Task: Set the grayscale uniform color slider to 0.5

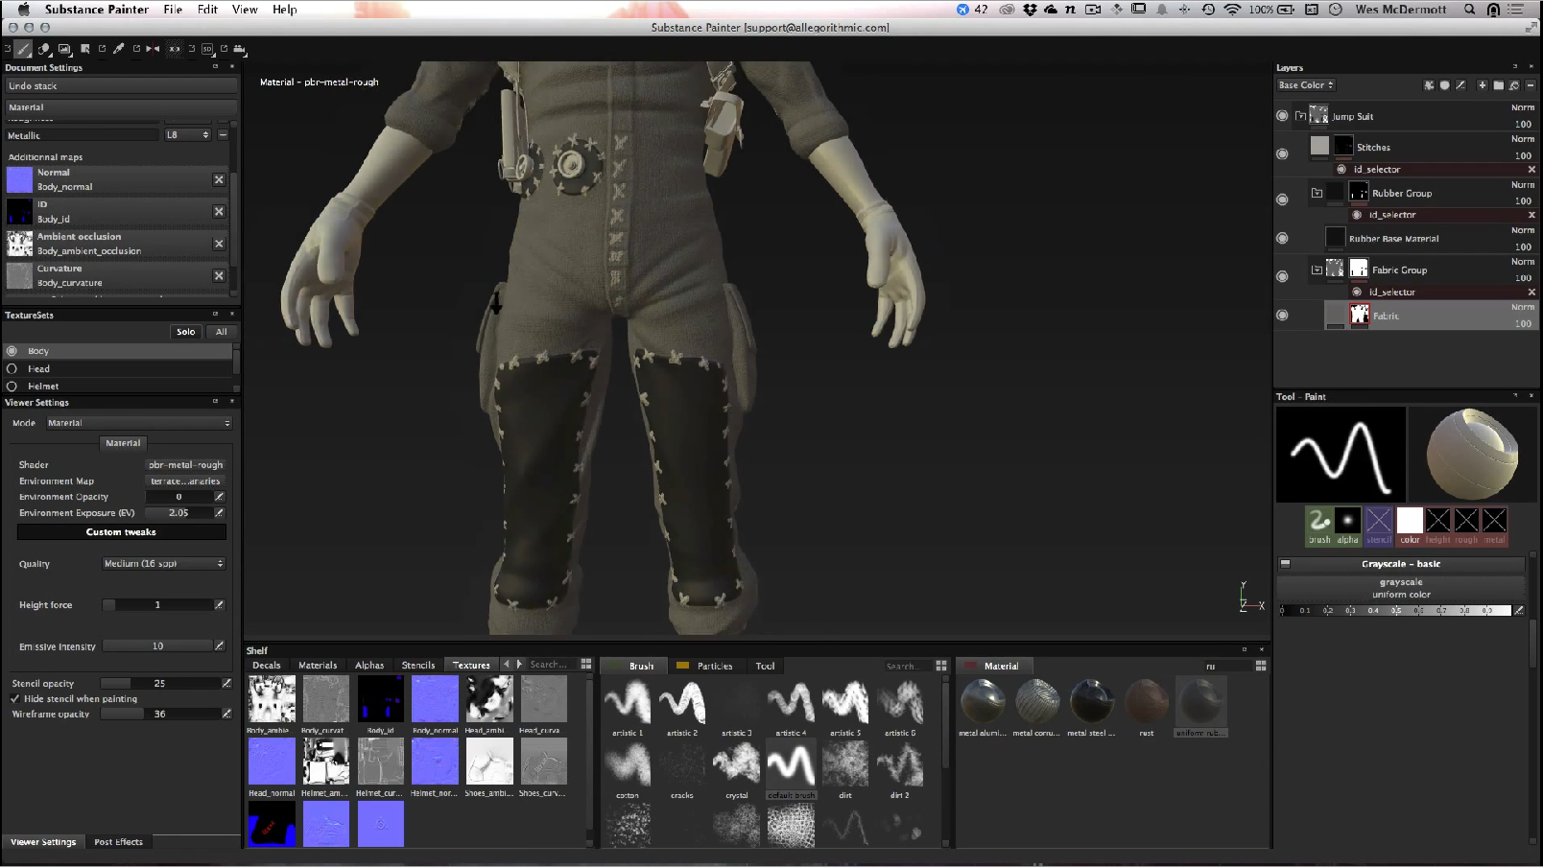Action: point(1396,610)
